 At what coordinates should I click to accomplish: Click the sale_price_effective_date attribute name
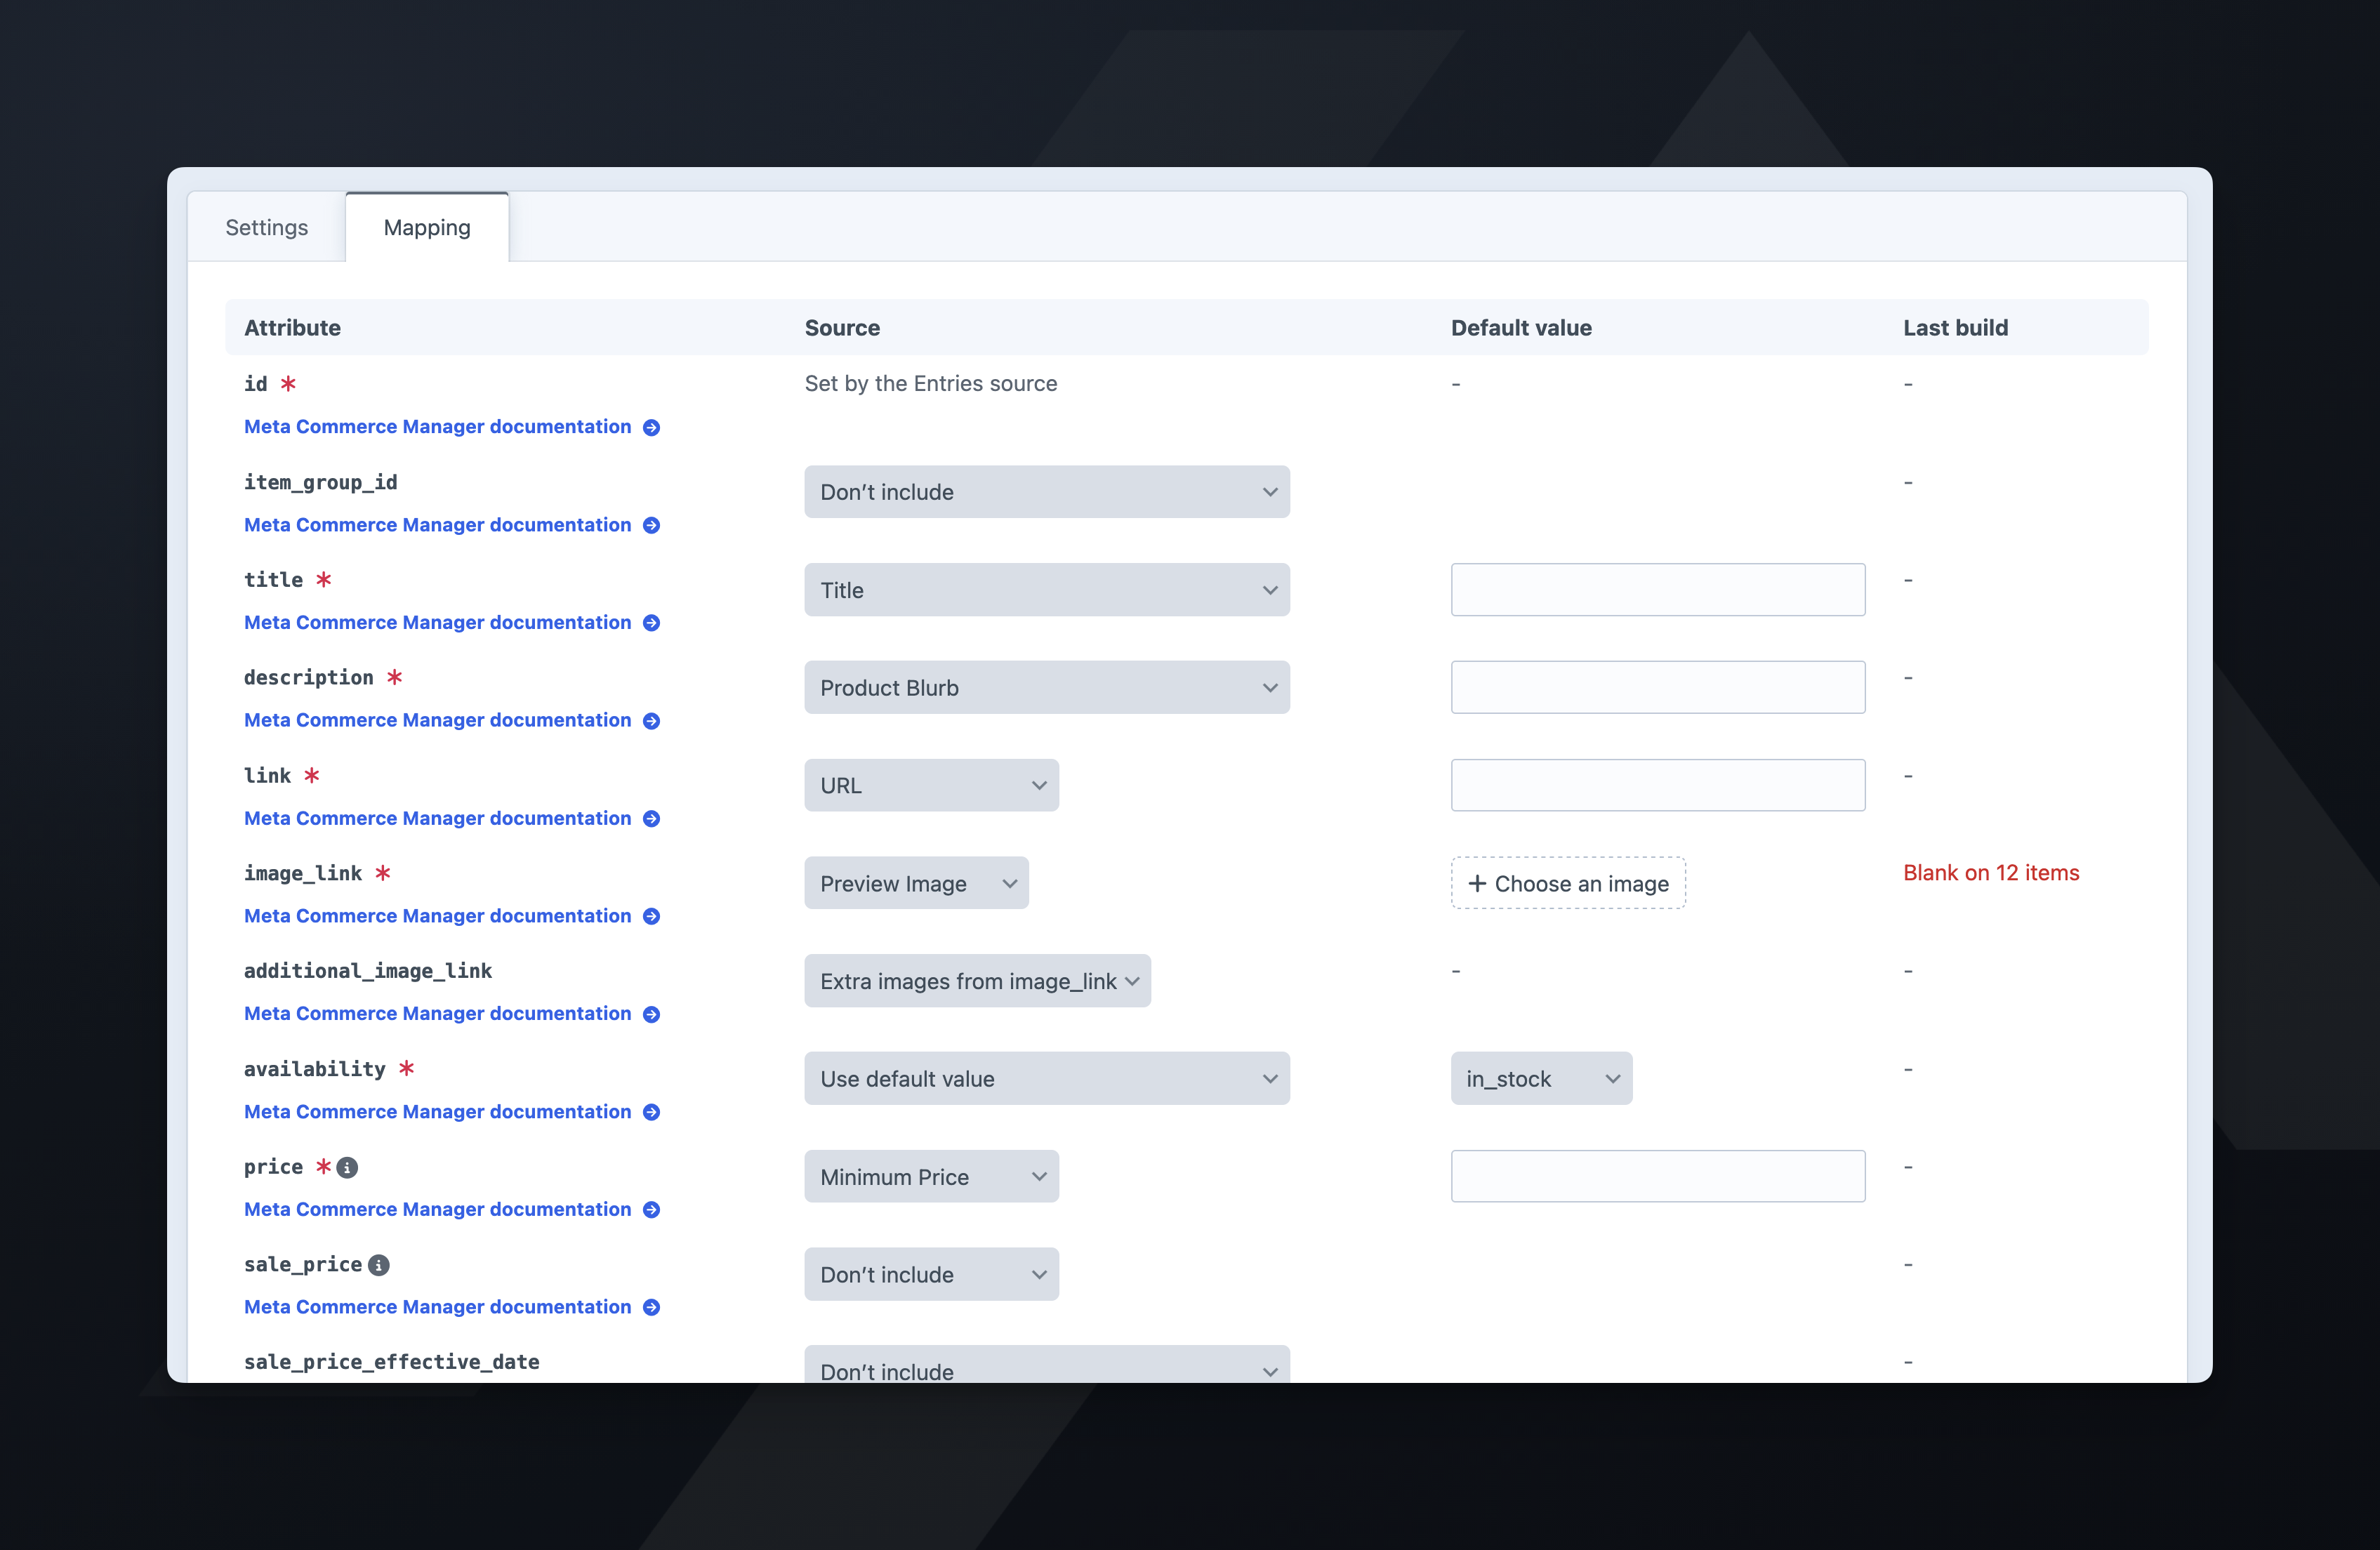tap(392, 1362)
